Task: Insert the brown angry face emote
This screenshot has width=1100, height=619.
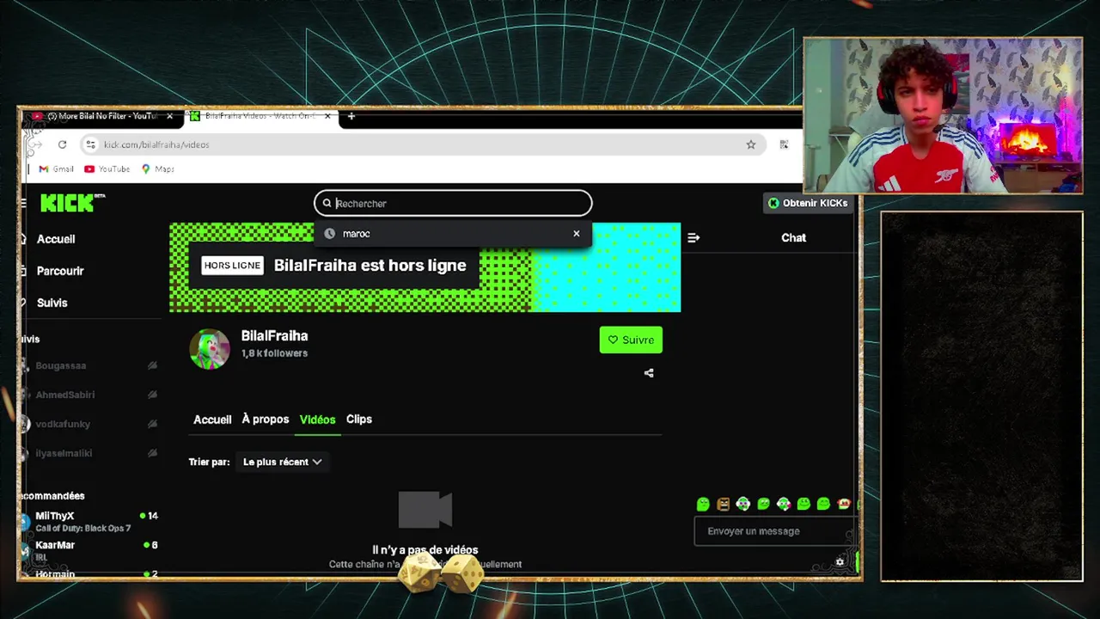Action: pos(723,504)
